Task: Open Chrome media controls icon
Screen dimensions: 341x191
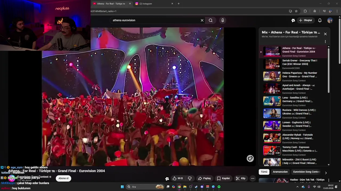Action: click(x=324, y=11)
